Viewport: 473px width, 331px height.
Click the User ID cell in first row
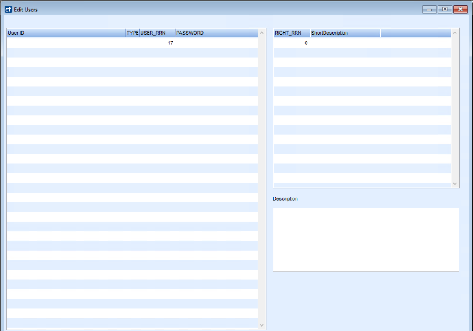(x=66, y=43)
